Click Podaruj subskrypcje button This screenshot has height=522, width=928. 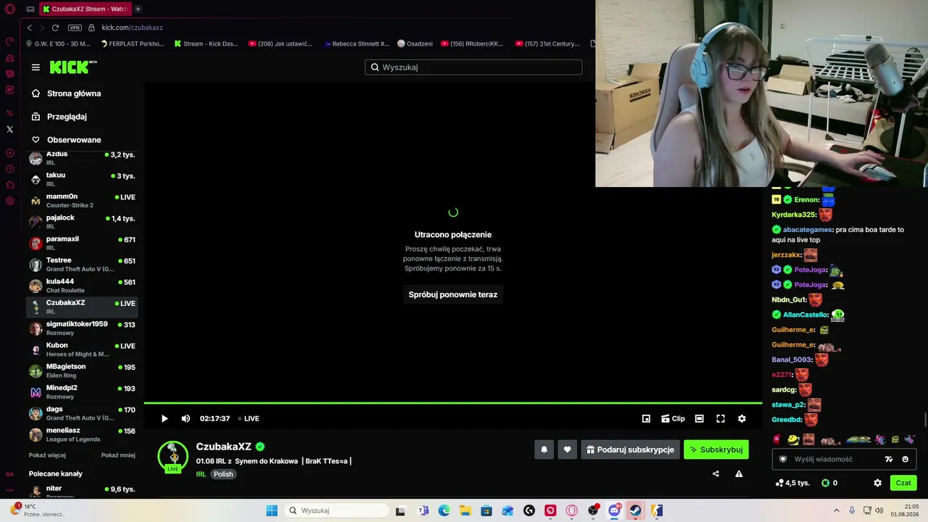point(630,449)
